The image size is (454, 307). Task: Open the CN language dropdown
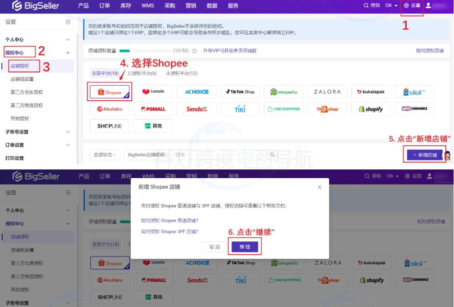click(x=391, y=6)
